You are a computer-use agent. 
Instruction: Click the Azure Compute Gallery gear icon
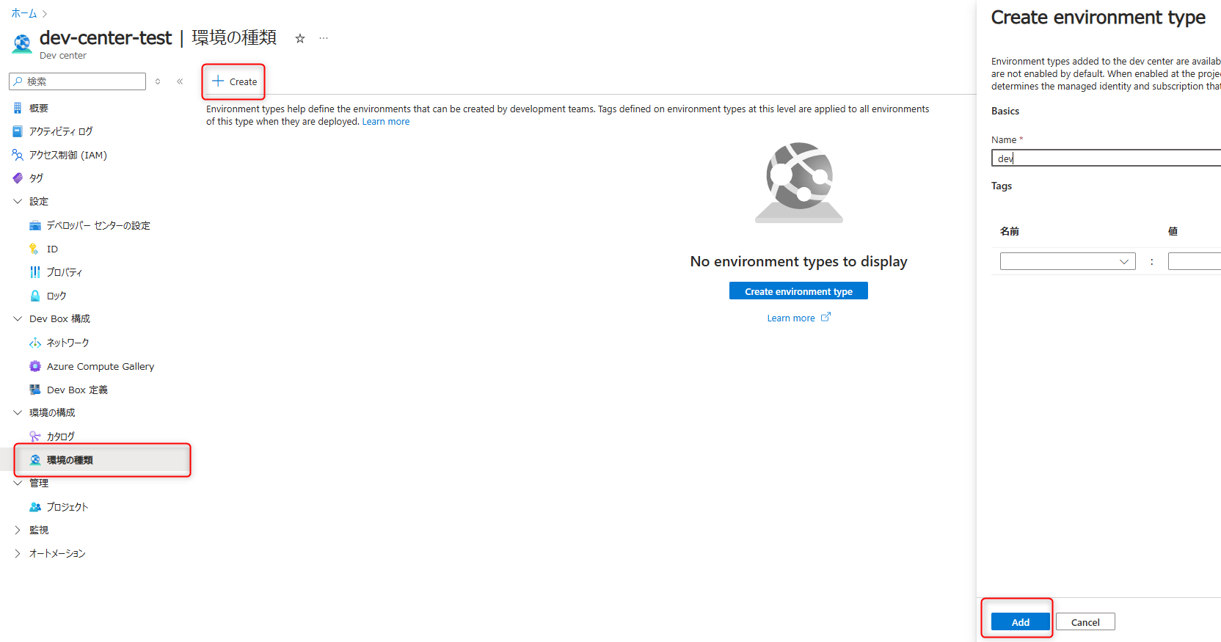click(35, 366)
